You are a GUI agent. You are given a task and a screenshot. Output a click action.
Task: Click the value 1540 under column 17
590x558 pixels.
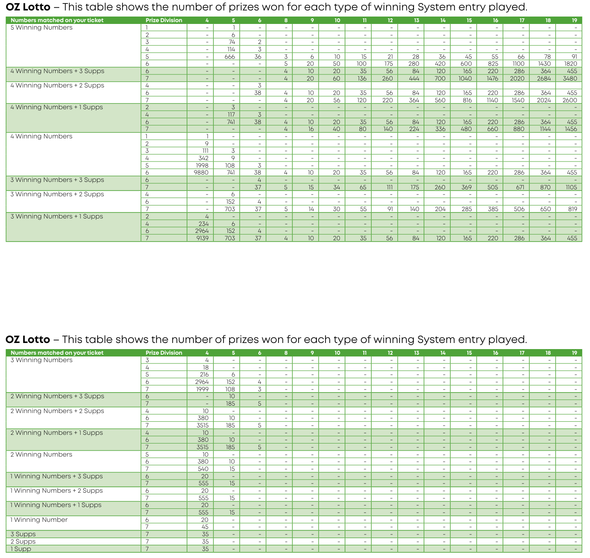coord(518,100)
